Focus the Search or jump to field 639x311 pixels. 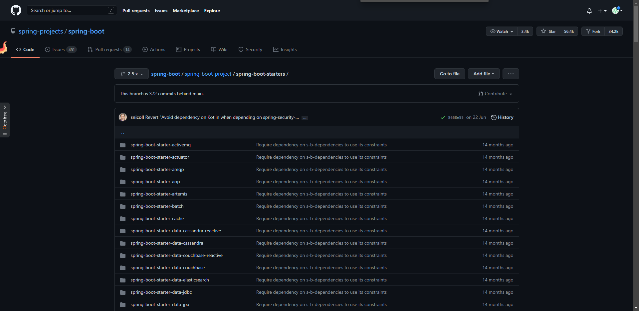(72, 10)
